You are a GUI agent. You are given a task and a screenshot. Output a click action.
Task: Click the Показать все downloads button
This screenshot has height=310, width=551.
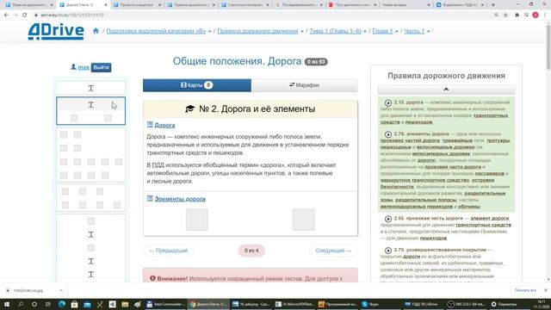click(x=525, y=290)
